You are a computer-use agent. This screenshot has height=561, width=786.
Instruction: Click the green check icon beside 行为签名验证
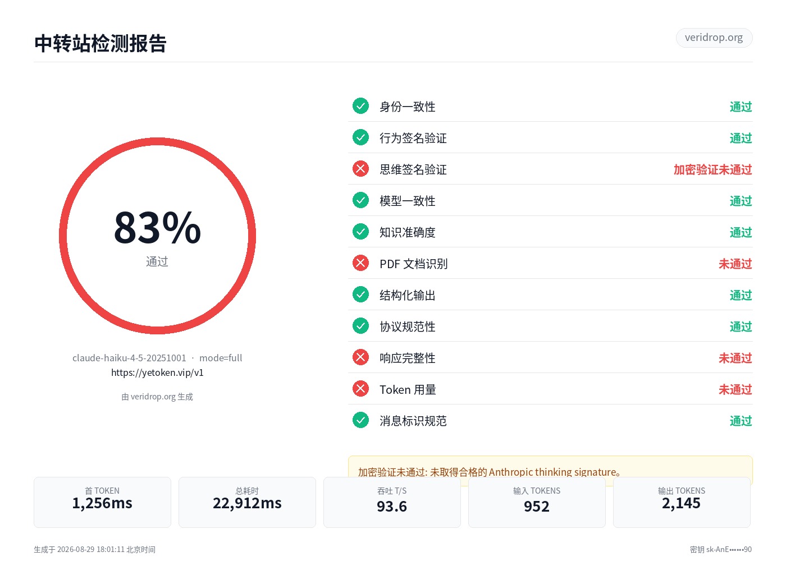(360, 137)
